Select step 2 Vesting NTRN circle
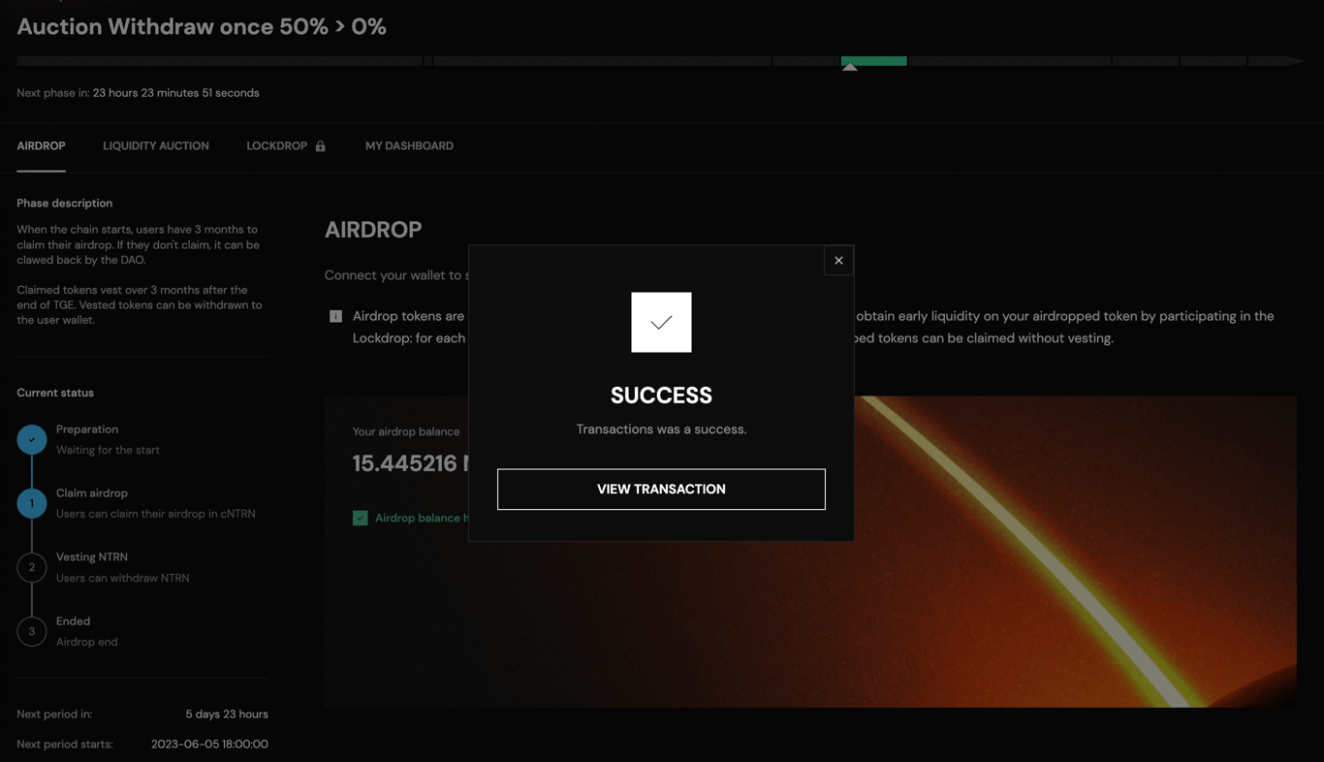This screenshot has height=762, width=1324. [32, 567]
